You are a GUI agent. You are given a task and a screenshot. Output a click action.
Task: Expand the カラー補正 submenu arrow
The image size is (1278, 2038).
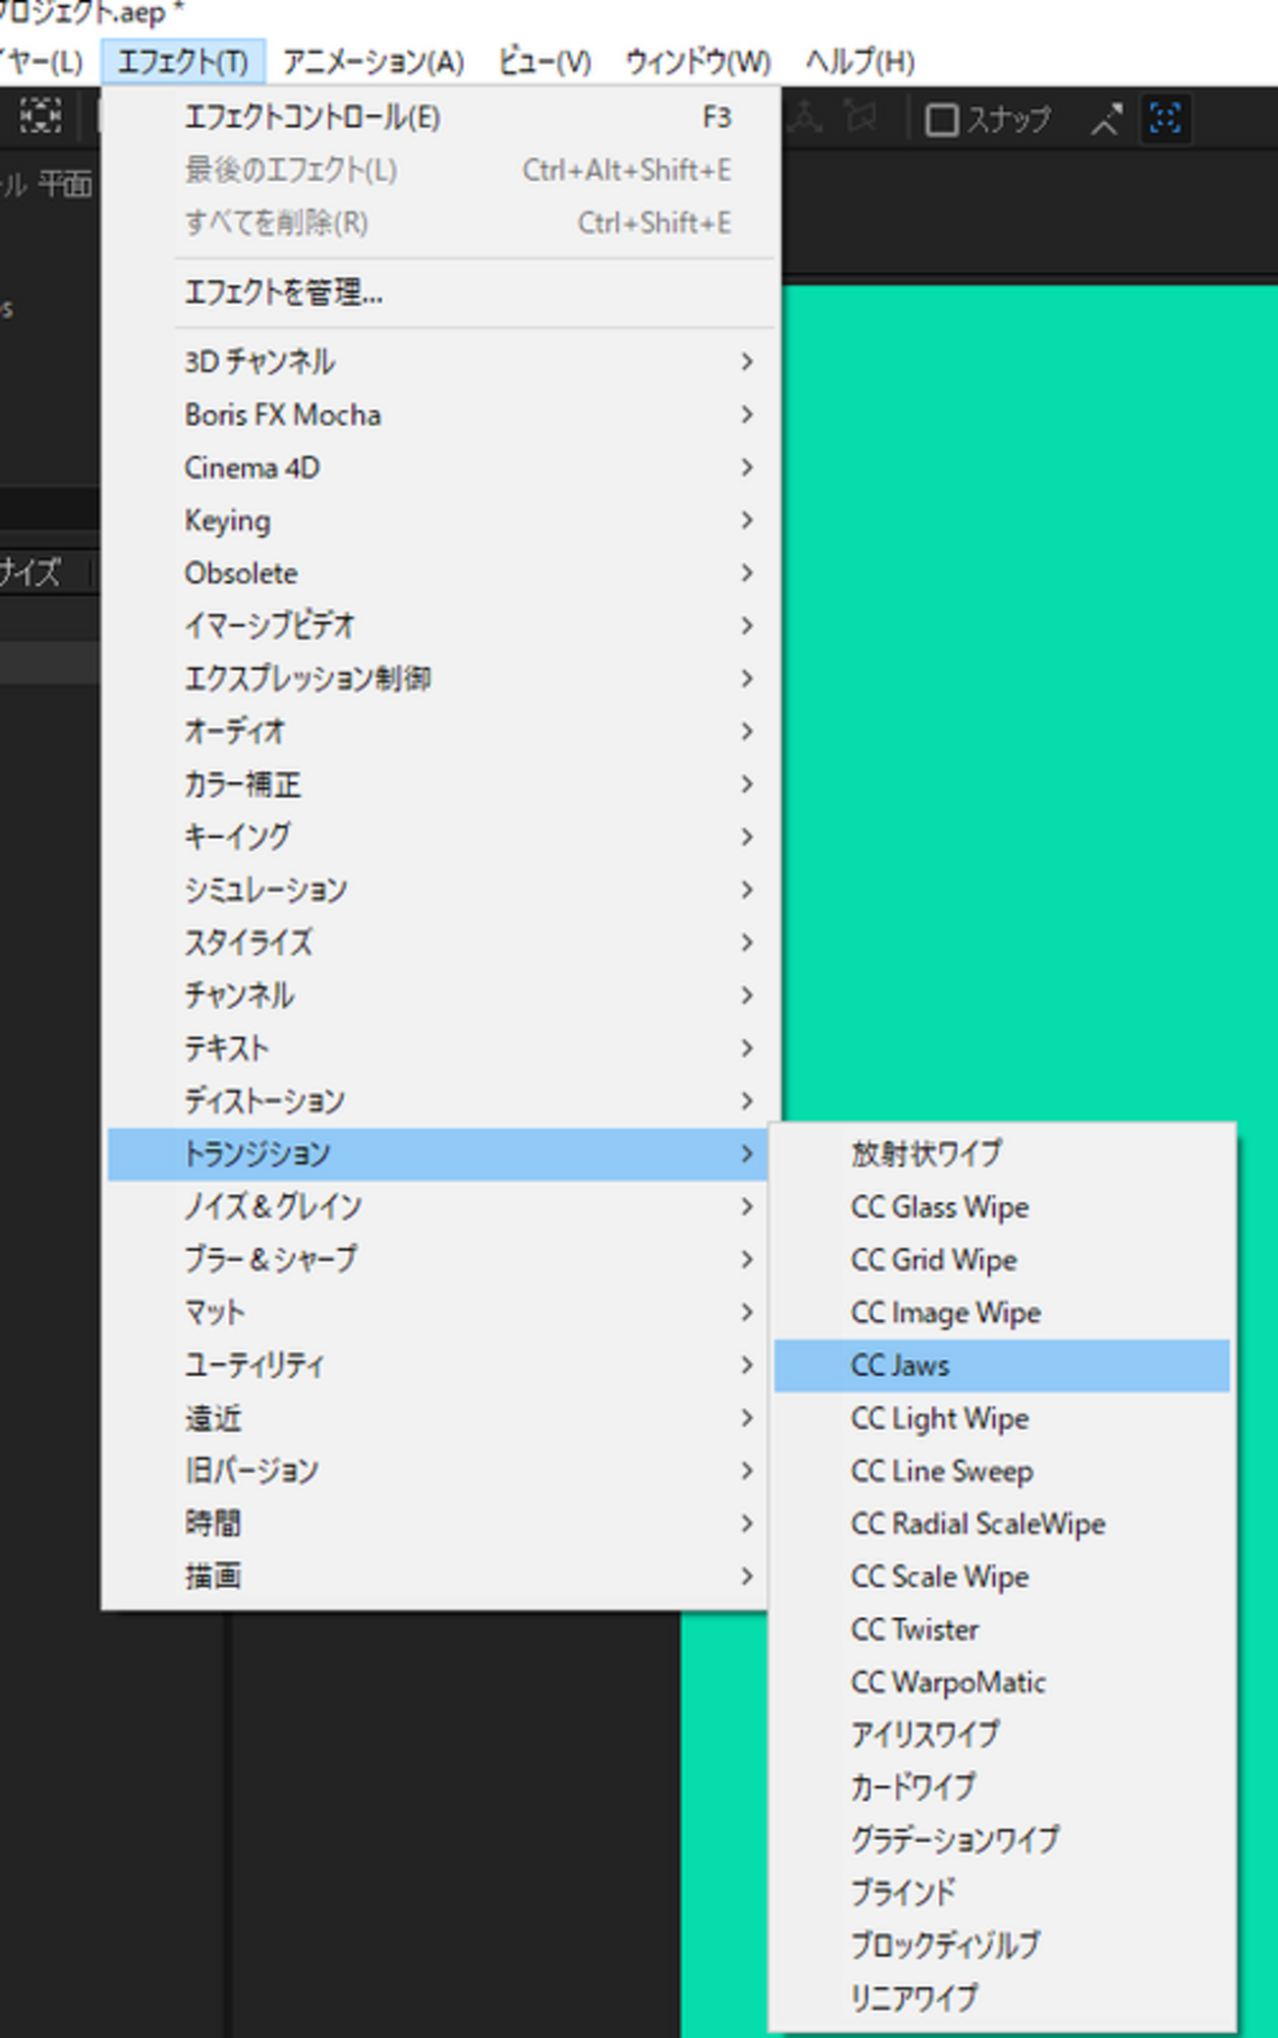747,785
